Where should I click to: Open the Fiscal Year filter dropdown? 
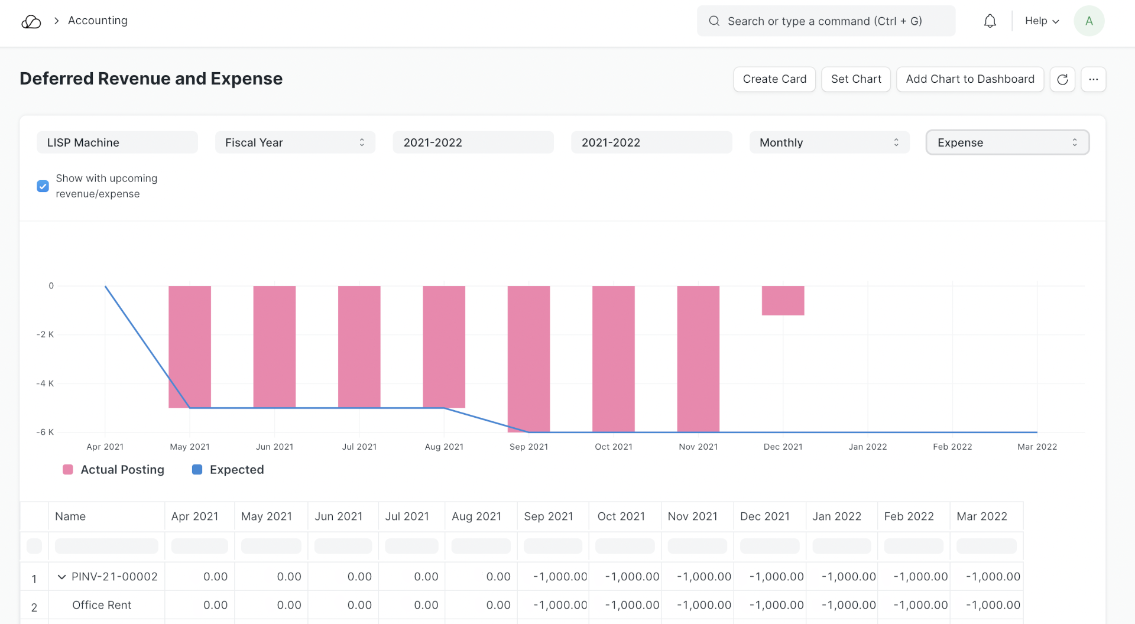coord(295,142)
